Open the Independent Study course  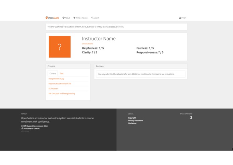[56, 78]
